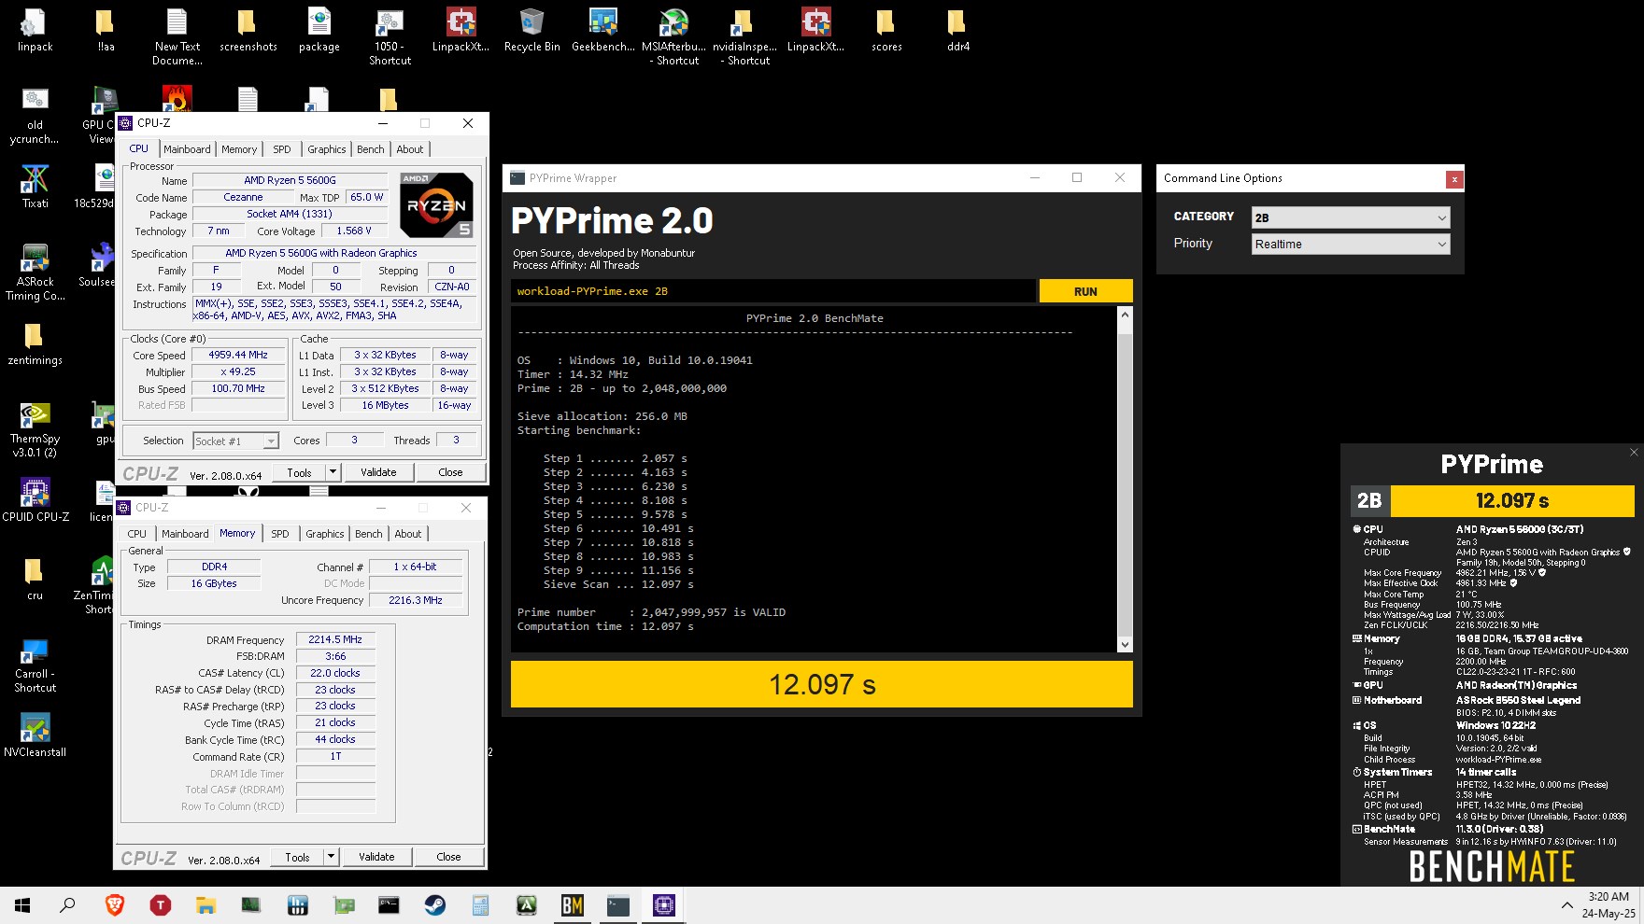Image resolution: width=1644 pixels, height=924 pixels.
Task: Click the CAS# Latency 22.0 clocks value
Action: click(335, 673)
